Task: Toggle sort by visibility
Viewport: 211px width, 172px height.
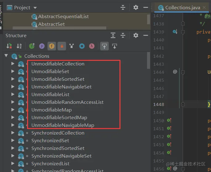Action: tap(9, 46)
